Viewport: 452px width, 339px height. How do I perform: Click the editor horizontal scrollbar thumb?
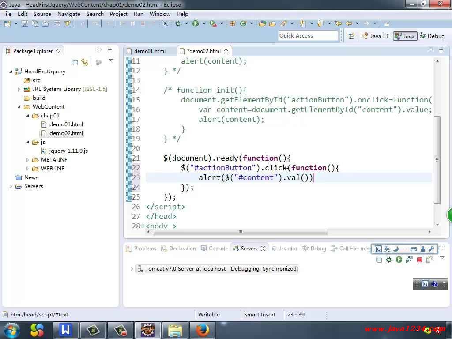coord(241,232)
